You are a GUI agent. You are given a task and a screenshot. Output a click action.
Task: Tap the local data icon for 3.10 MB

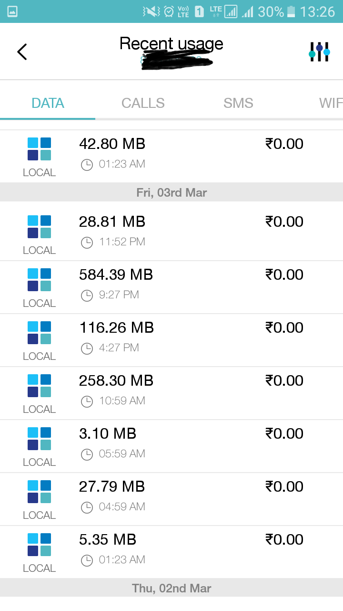(39, 439)
